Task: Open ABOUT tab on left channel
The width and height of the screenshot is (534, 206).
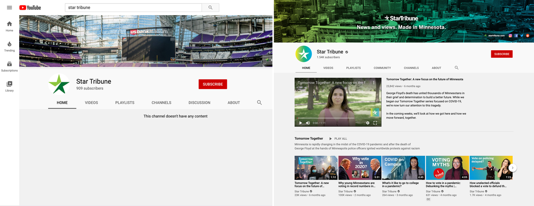Action: [x=234, y=102]
